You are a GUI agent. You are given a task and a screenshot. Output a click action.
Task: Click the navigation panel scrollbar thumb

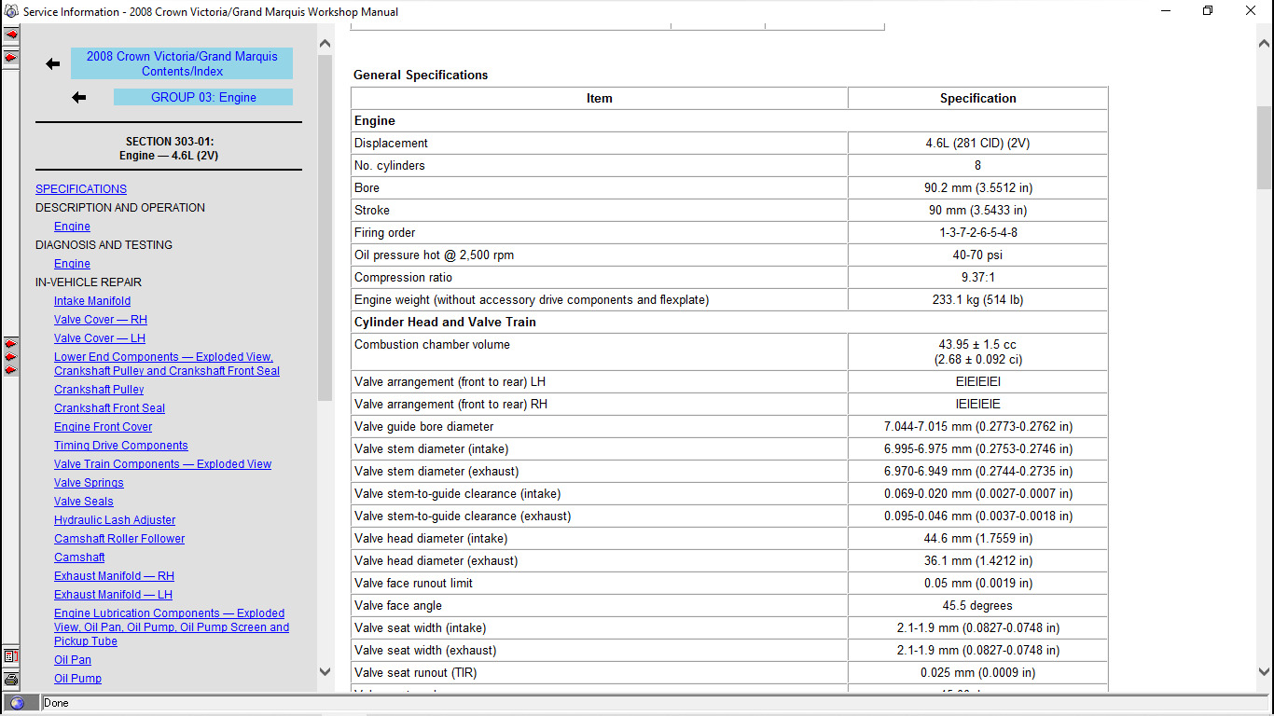click(325, 228)
